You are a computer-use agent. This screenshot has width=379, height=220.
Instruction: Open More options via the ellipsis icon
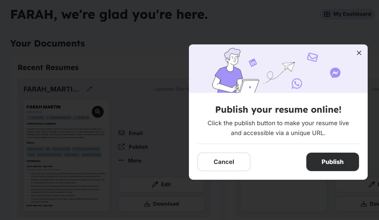122,160
